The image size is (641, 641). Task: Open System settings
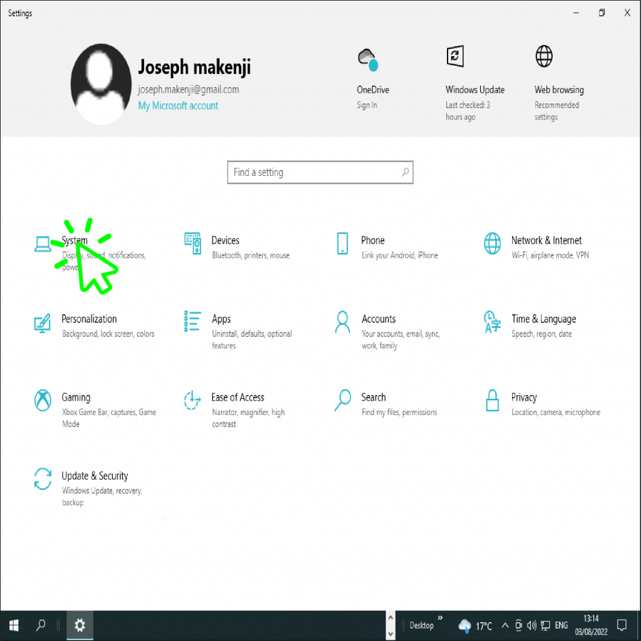[74, 240]
